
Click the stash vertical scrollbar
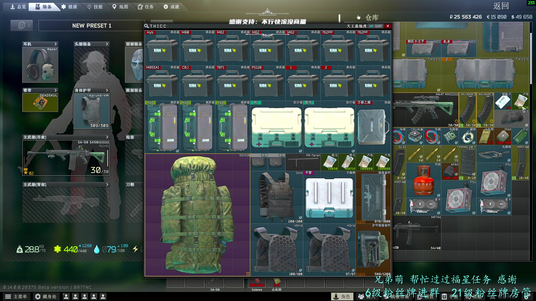pyautogui.click(x=531, y=59)
